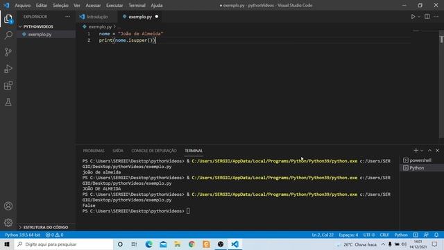Open launch profile dropdown beside new terminal
This screenshot has width=444, height=250.
point(422,151)
